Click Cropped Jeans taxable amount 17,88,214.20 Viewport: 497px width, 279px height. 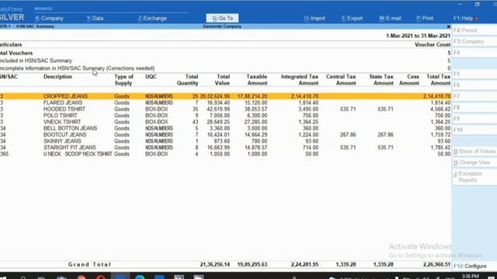coord(252,96)
